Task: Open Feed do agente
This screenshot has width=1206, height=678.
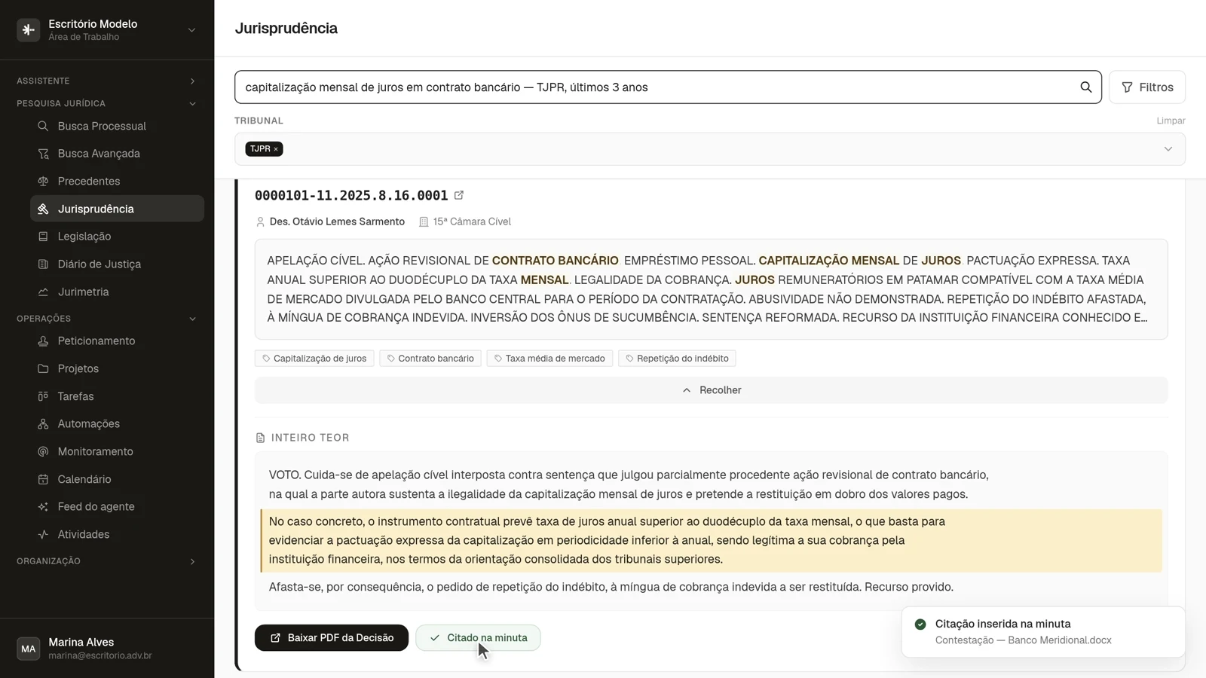Action: [117, 507]
